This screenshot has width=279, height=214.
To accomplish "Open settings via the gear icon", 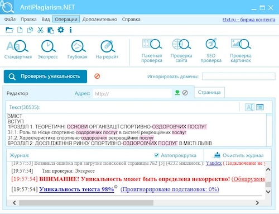I will click(x=61, y=30).
